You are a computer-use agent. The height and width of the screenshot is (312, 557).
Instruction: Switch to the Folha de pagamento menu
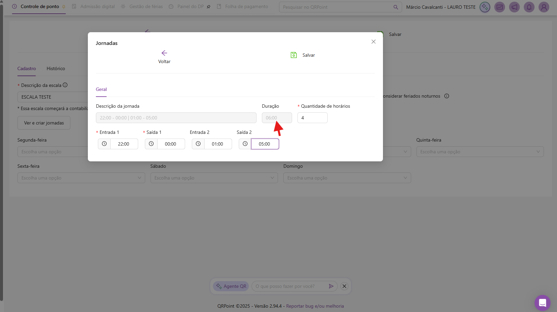click(246, 7)
